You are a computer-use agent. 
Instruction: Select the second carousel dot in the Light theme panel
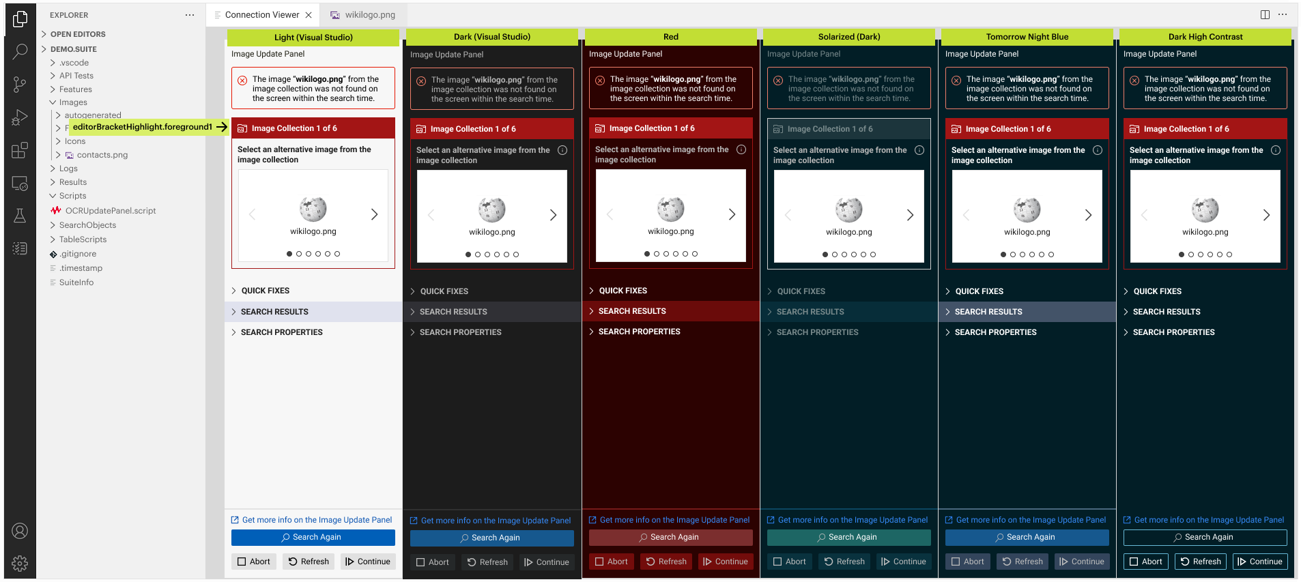click(x=299, y=254)
